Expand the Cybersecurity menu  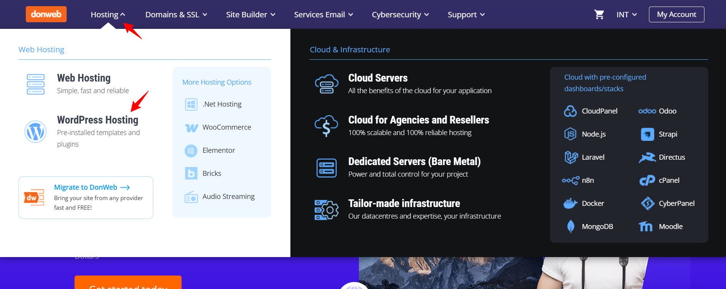(400, 15)
